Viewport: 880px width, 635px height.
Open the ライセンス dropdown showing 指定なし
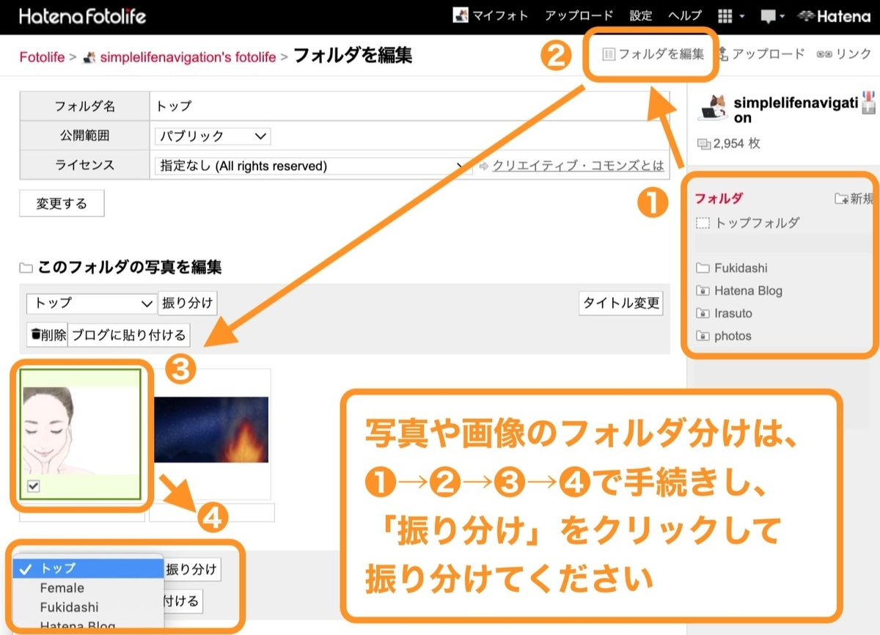pos(308,165)
